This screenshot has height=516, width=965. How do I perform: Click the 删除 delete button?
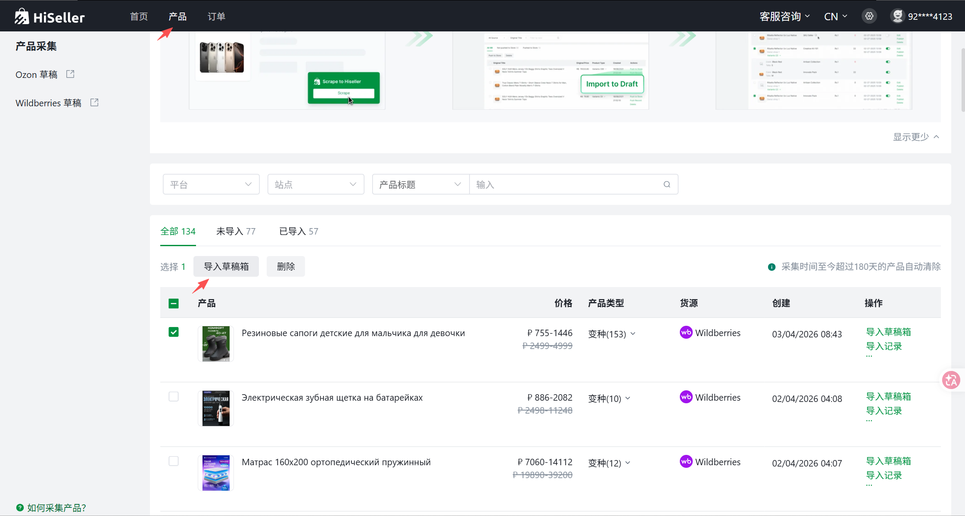pos(286,266)
